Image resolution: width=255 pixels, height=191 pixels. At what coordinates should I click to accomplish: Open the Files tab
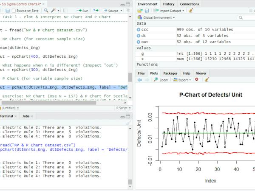coord(141,73)
